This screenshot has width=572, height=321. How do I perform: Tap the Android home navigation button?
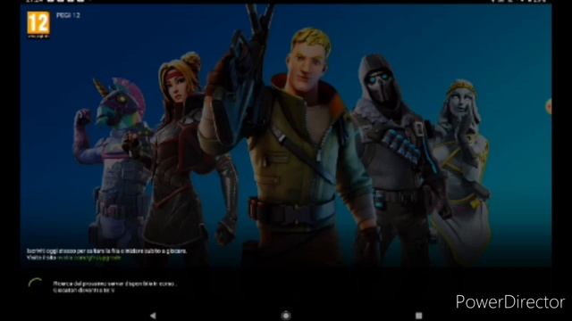[286, 315]
